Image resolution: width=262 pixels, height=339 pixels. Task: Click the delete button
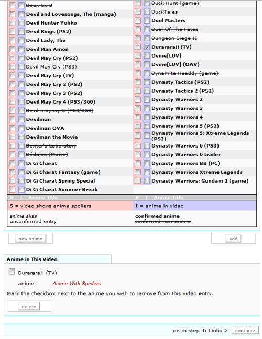pyautogui.click(x=29, y=307)
